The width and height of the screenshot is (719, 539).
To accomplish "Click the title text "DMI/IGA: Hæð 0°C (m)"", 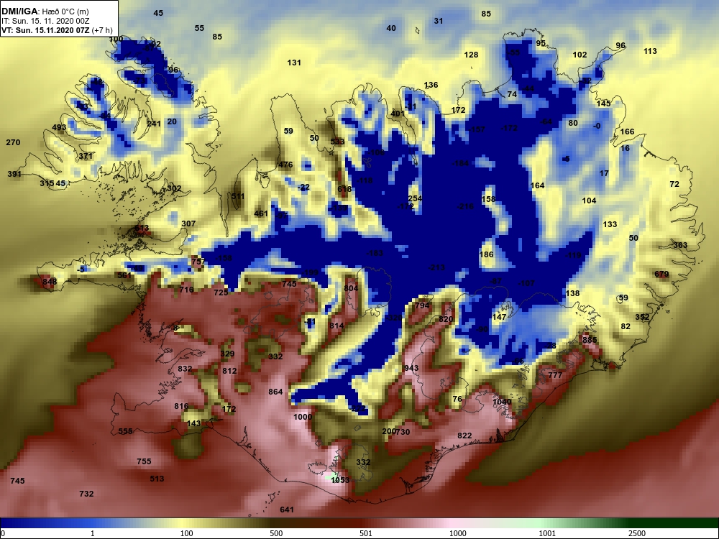I will click(x=45, y=11).
